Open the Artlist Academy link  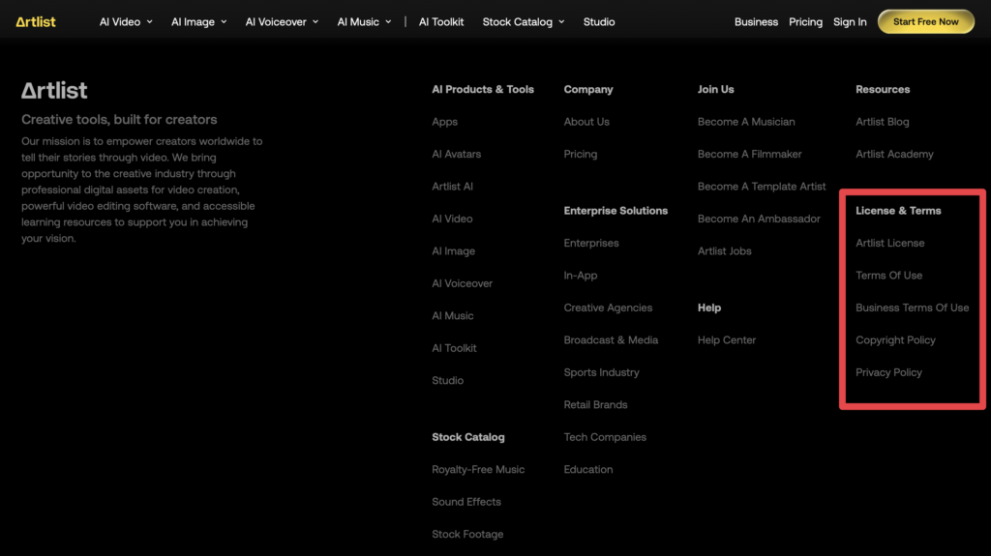pyautogui.click(x=894, y=154)
